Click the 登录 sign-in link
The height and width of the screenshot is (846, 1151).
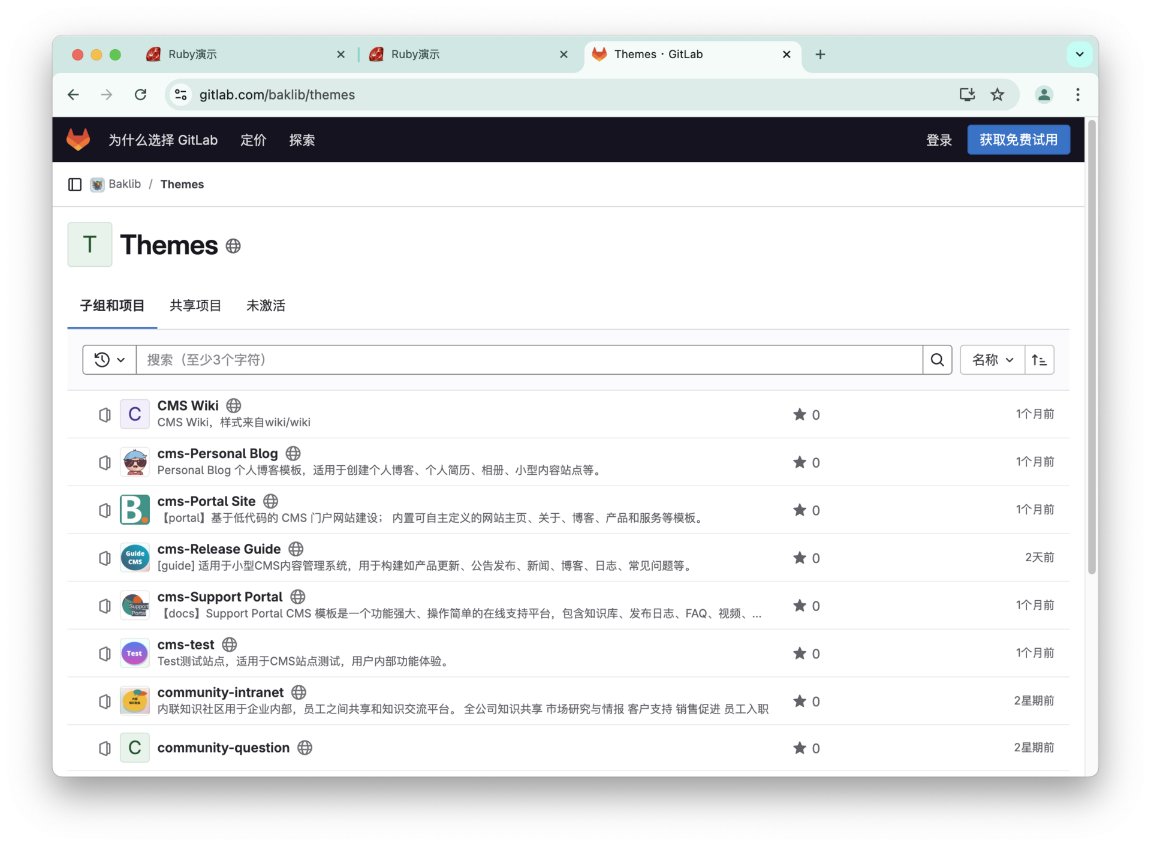(939, 140)
